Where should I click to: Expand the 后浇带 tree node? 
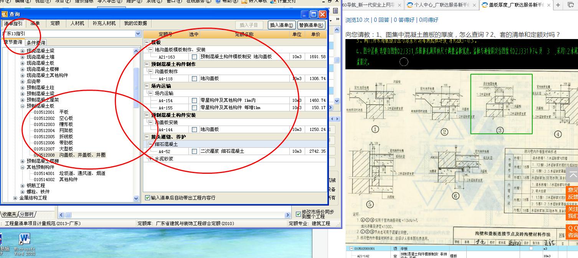pyautogui.click(x=23, y=82)
